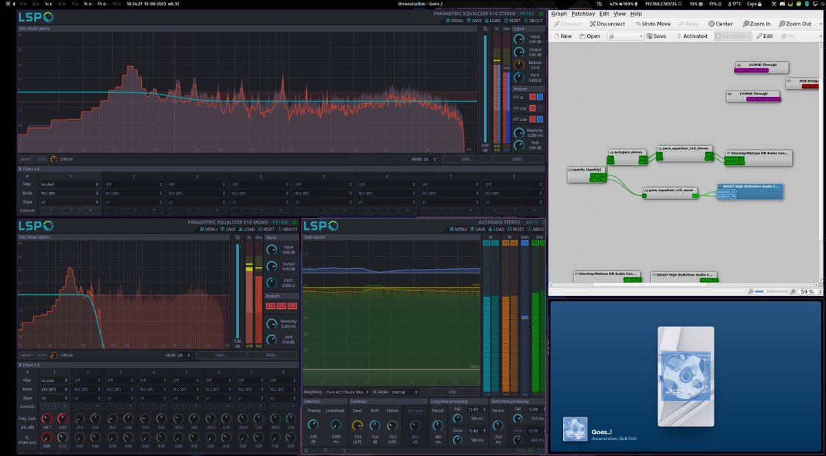826x456 pixels.
Task: Open the stereo equalizer Mode IIR dropdown
Action: coord(430,159)
